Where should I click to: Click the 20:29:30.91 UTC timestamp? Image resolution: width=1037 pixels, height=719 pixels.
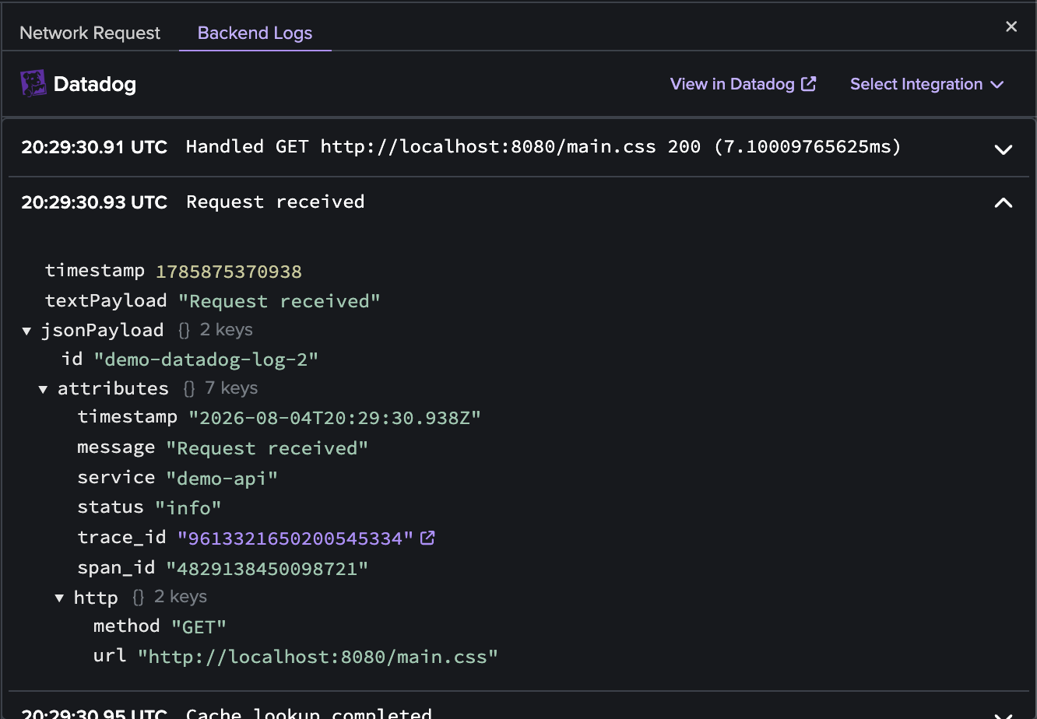pos(94,147)
